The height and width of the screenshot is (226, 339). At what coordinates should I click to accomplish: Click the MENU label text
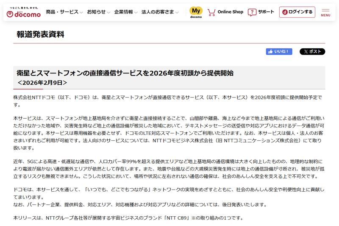click(x=325, y=15)
